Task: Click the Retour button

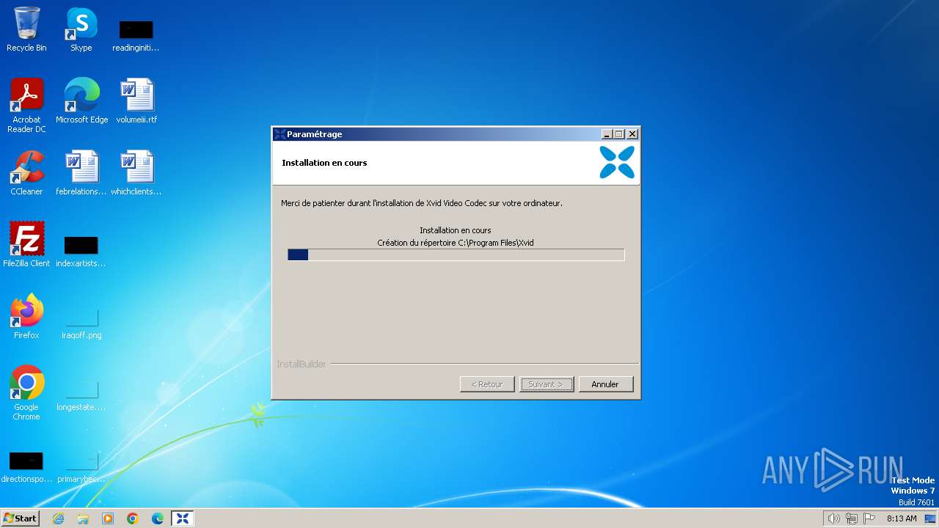Action: tap(487, 384)
